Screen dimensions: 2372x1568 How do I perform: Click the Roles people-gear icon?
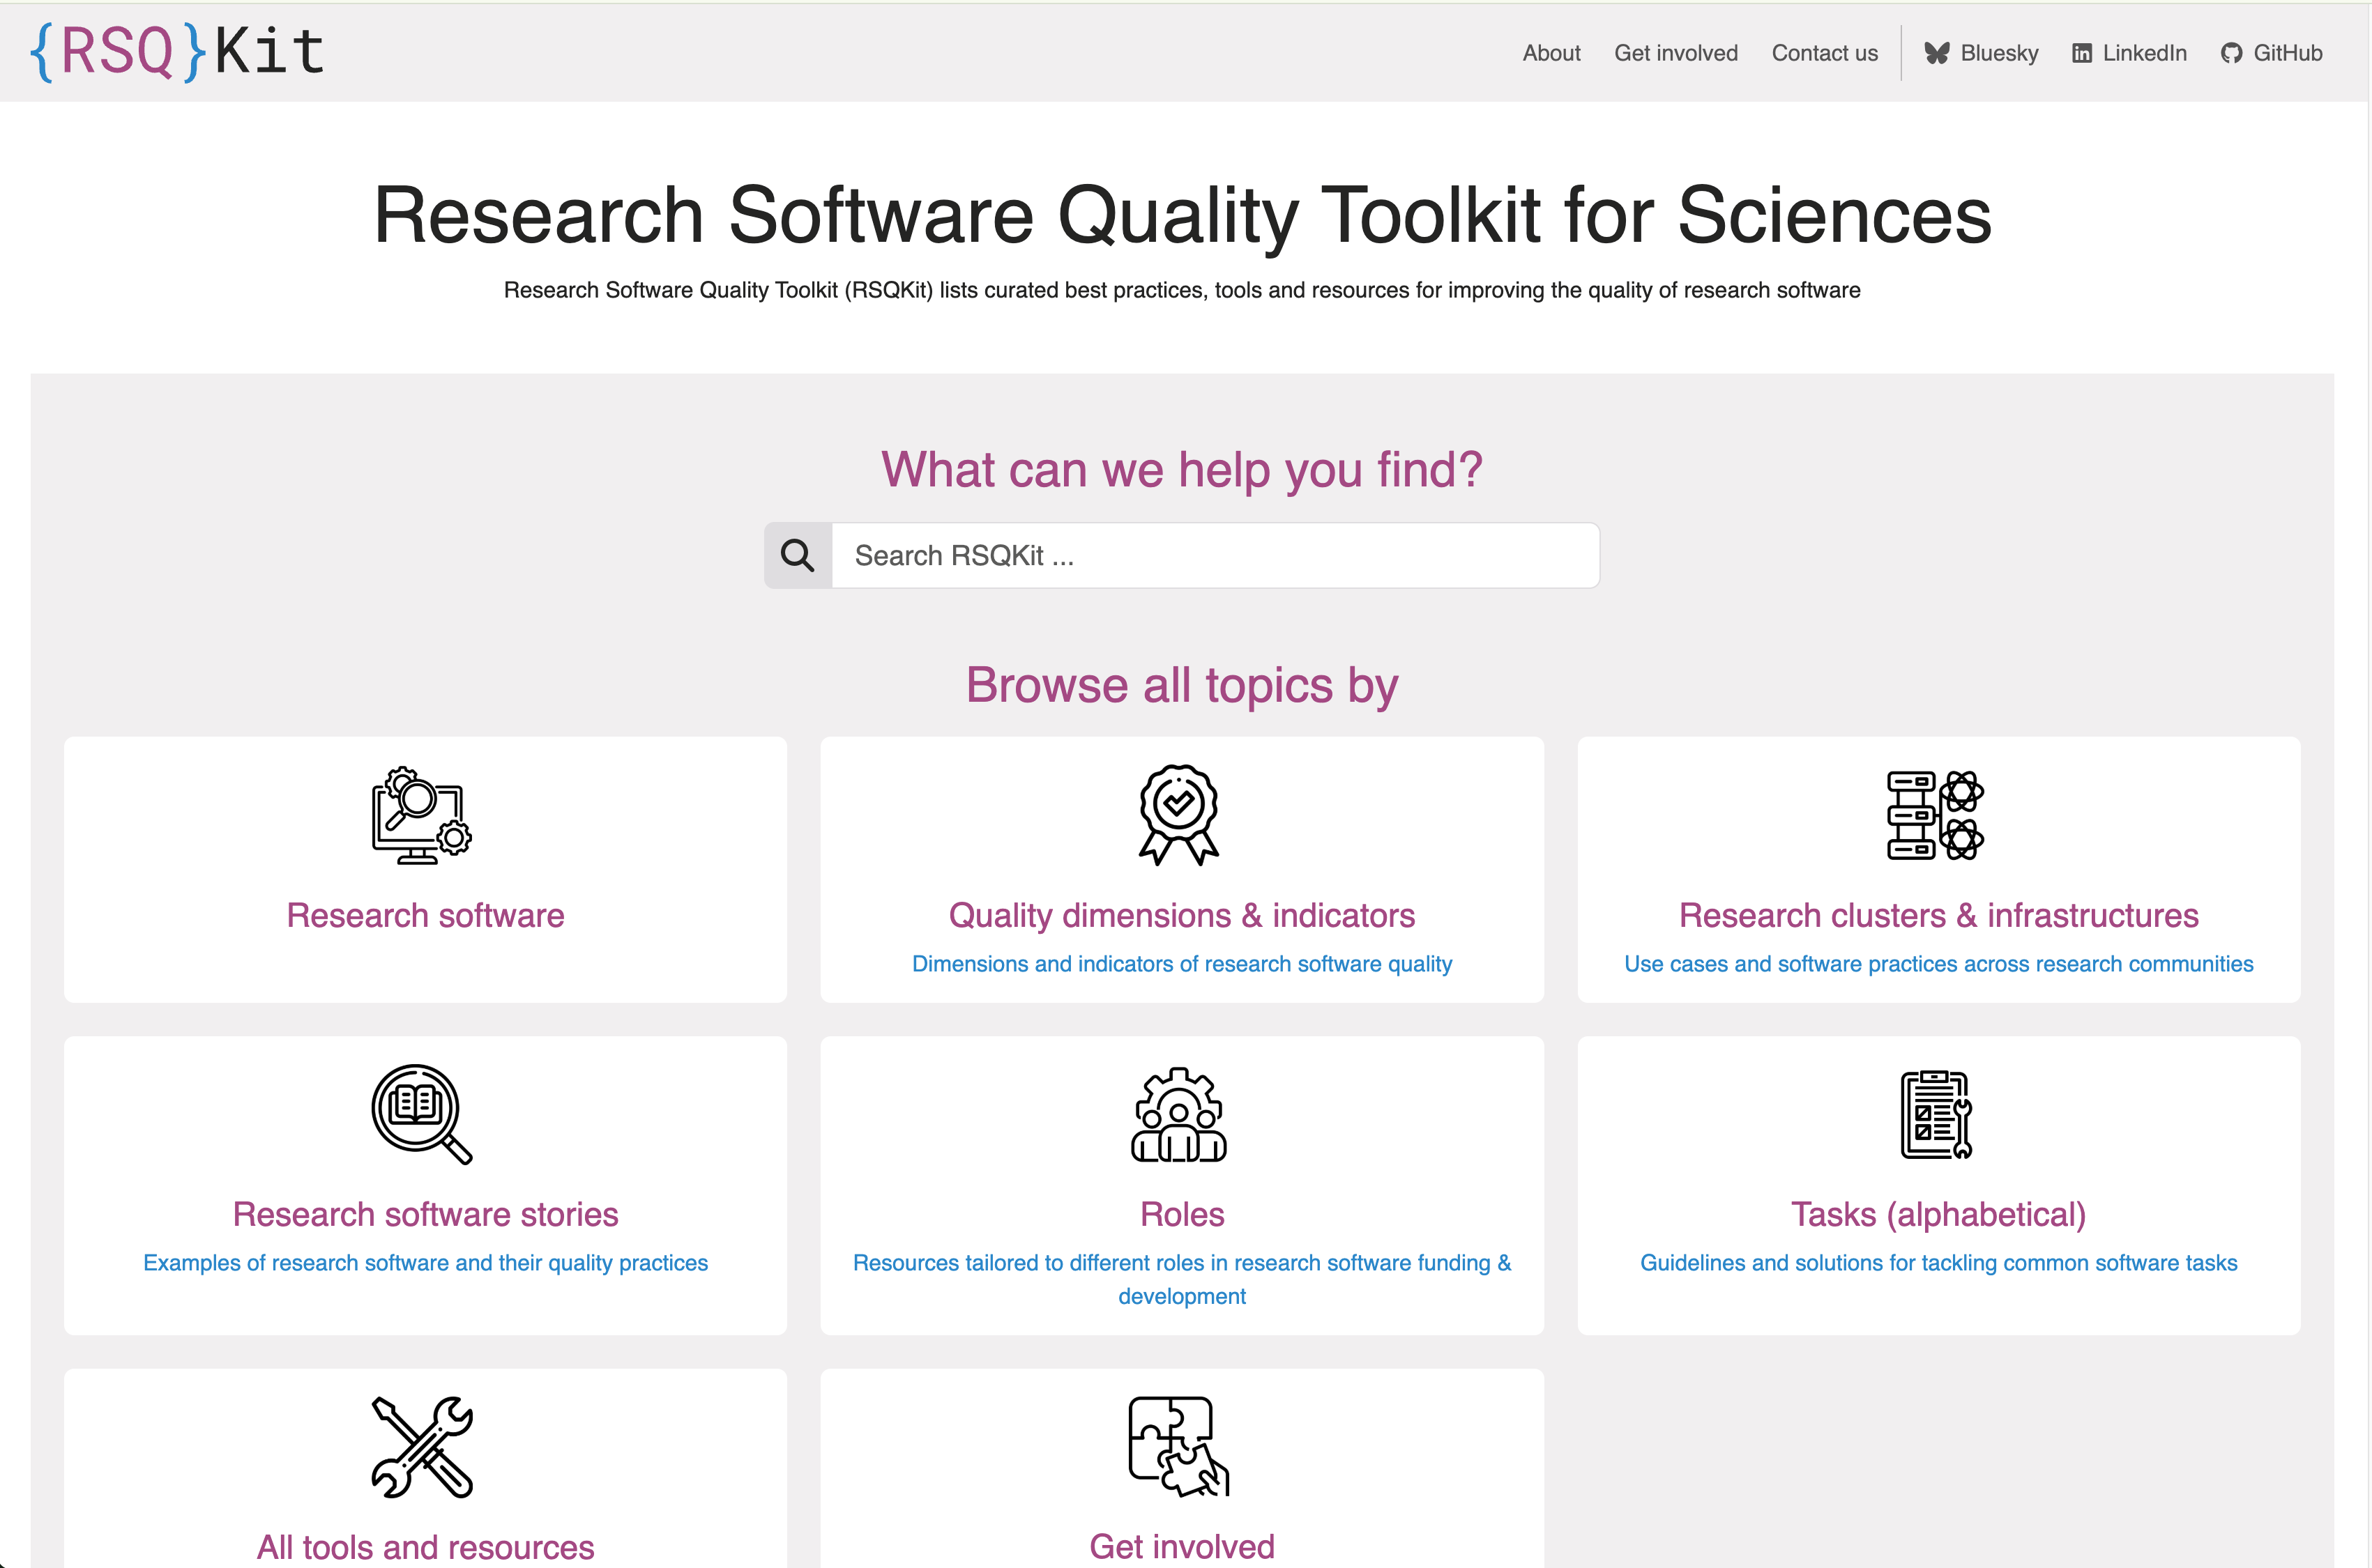point(1178,1114)
